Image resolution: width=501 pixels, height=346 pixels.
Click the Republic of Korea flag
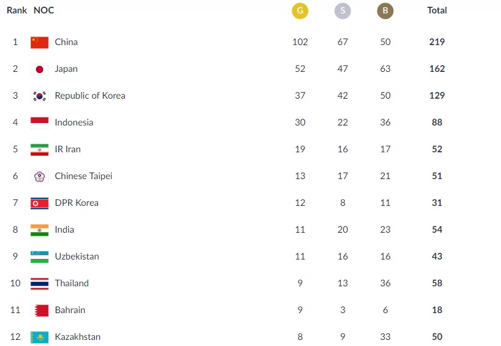click(x=40, y=96)
